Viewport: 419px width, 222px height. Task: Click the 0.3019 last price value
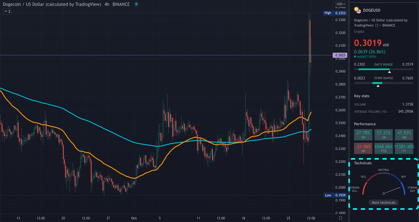(368, 43)
